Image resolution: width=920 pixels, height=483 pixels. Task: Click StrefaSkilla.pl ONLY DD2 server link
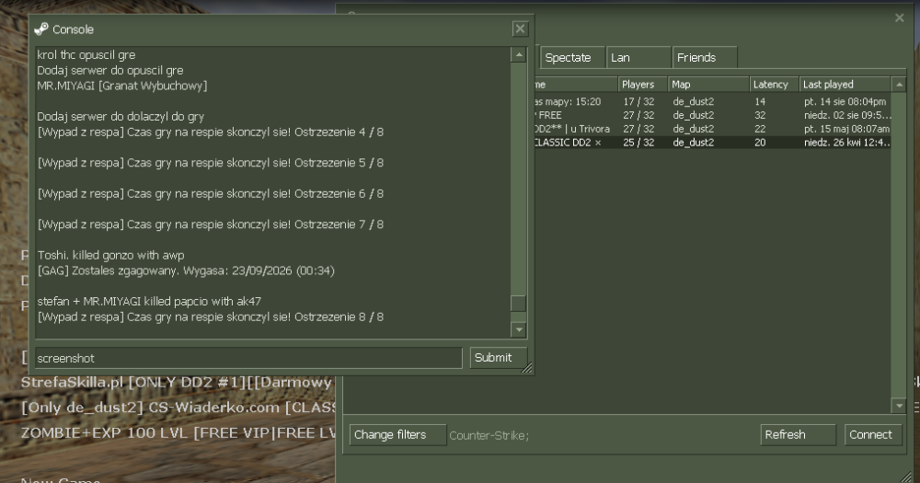tap(179, 383)
